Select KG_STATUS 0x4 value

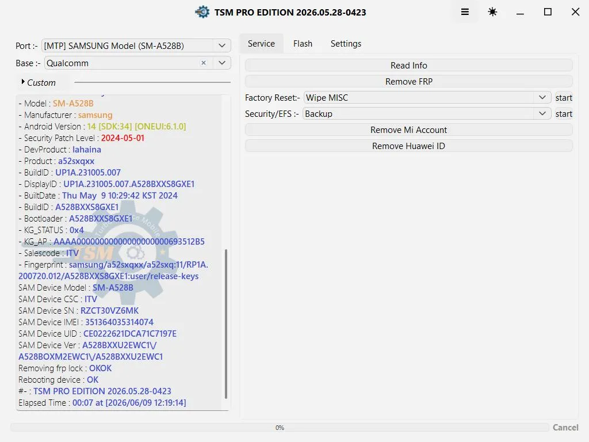click(77, 230)
